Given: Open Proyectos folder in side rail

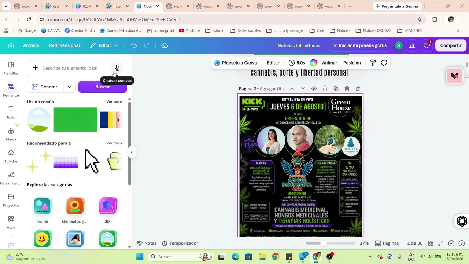Looking at the screenshot, I should [11, 200].
